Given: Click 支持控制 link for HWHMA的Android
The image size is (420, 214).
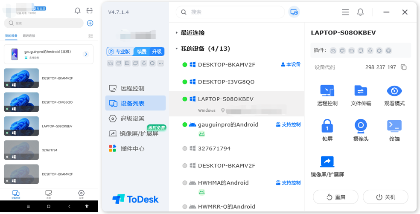Looking at the screenshot, I should pyautogui.click(x=289, y=183).
